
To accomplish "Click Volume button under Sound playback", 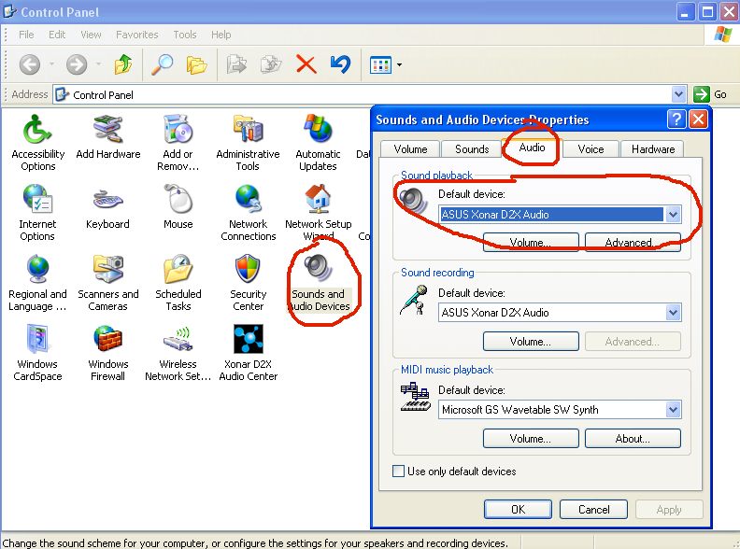I will 531,243.
